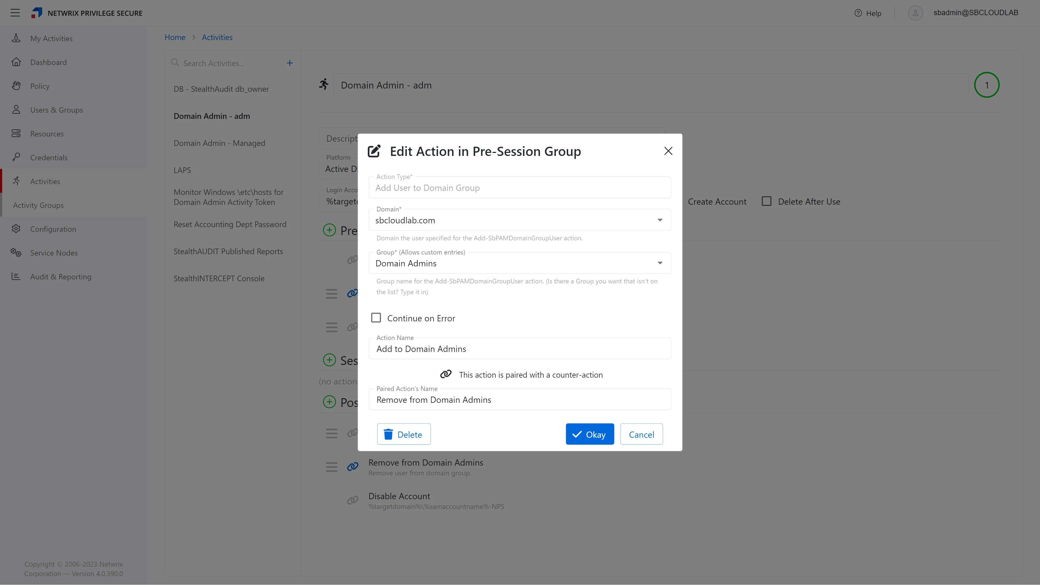
Task: Click the Resources server icon
Action: (x=16, y=134)
